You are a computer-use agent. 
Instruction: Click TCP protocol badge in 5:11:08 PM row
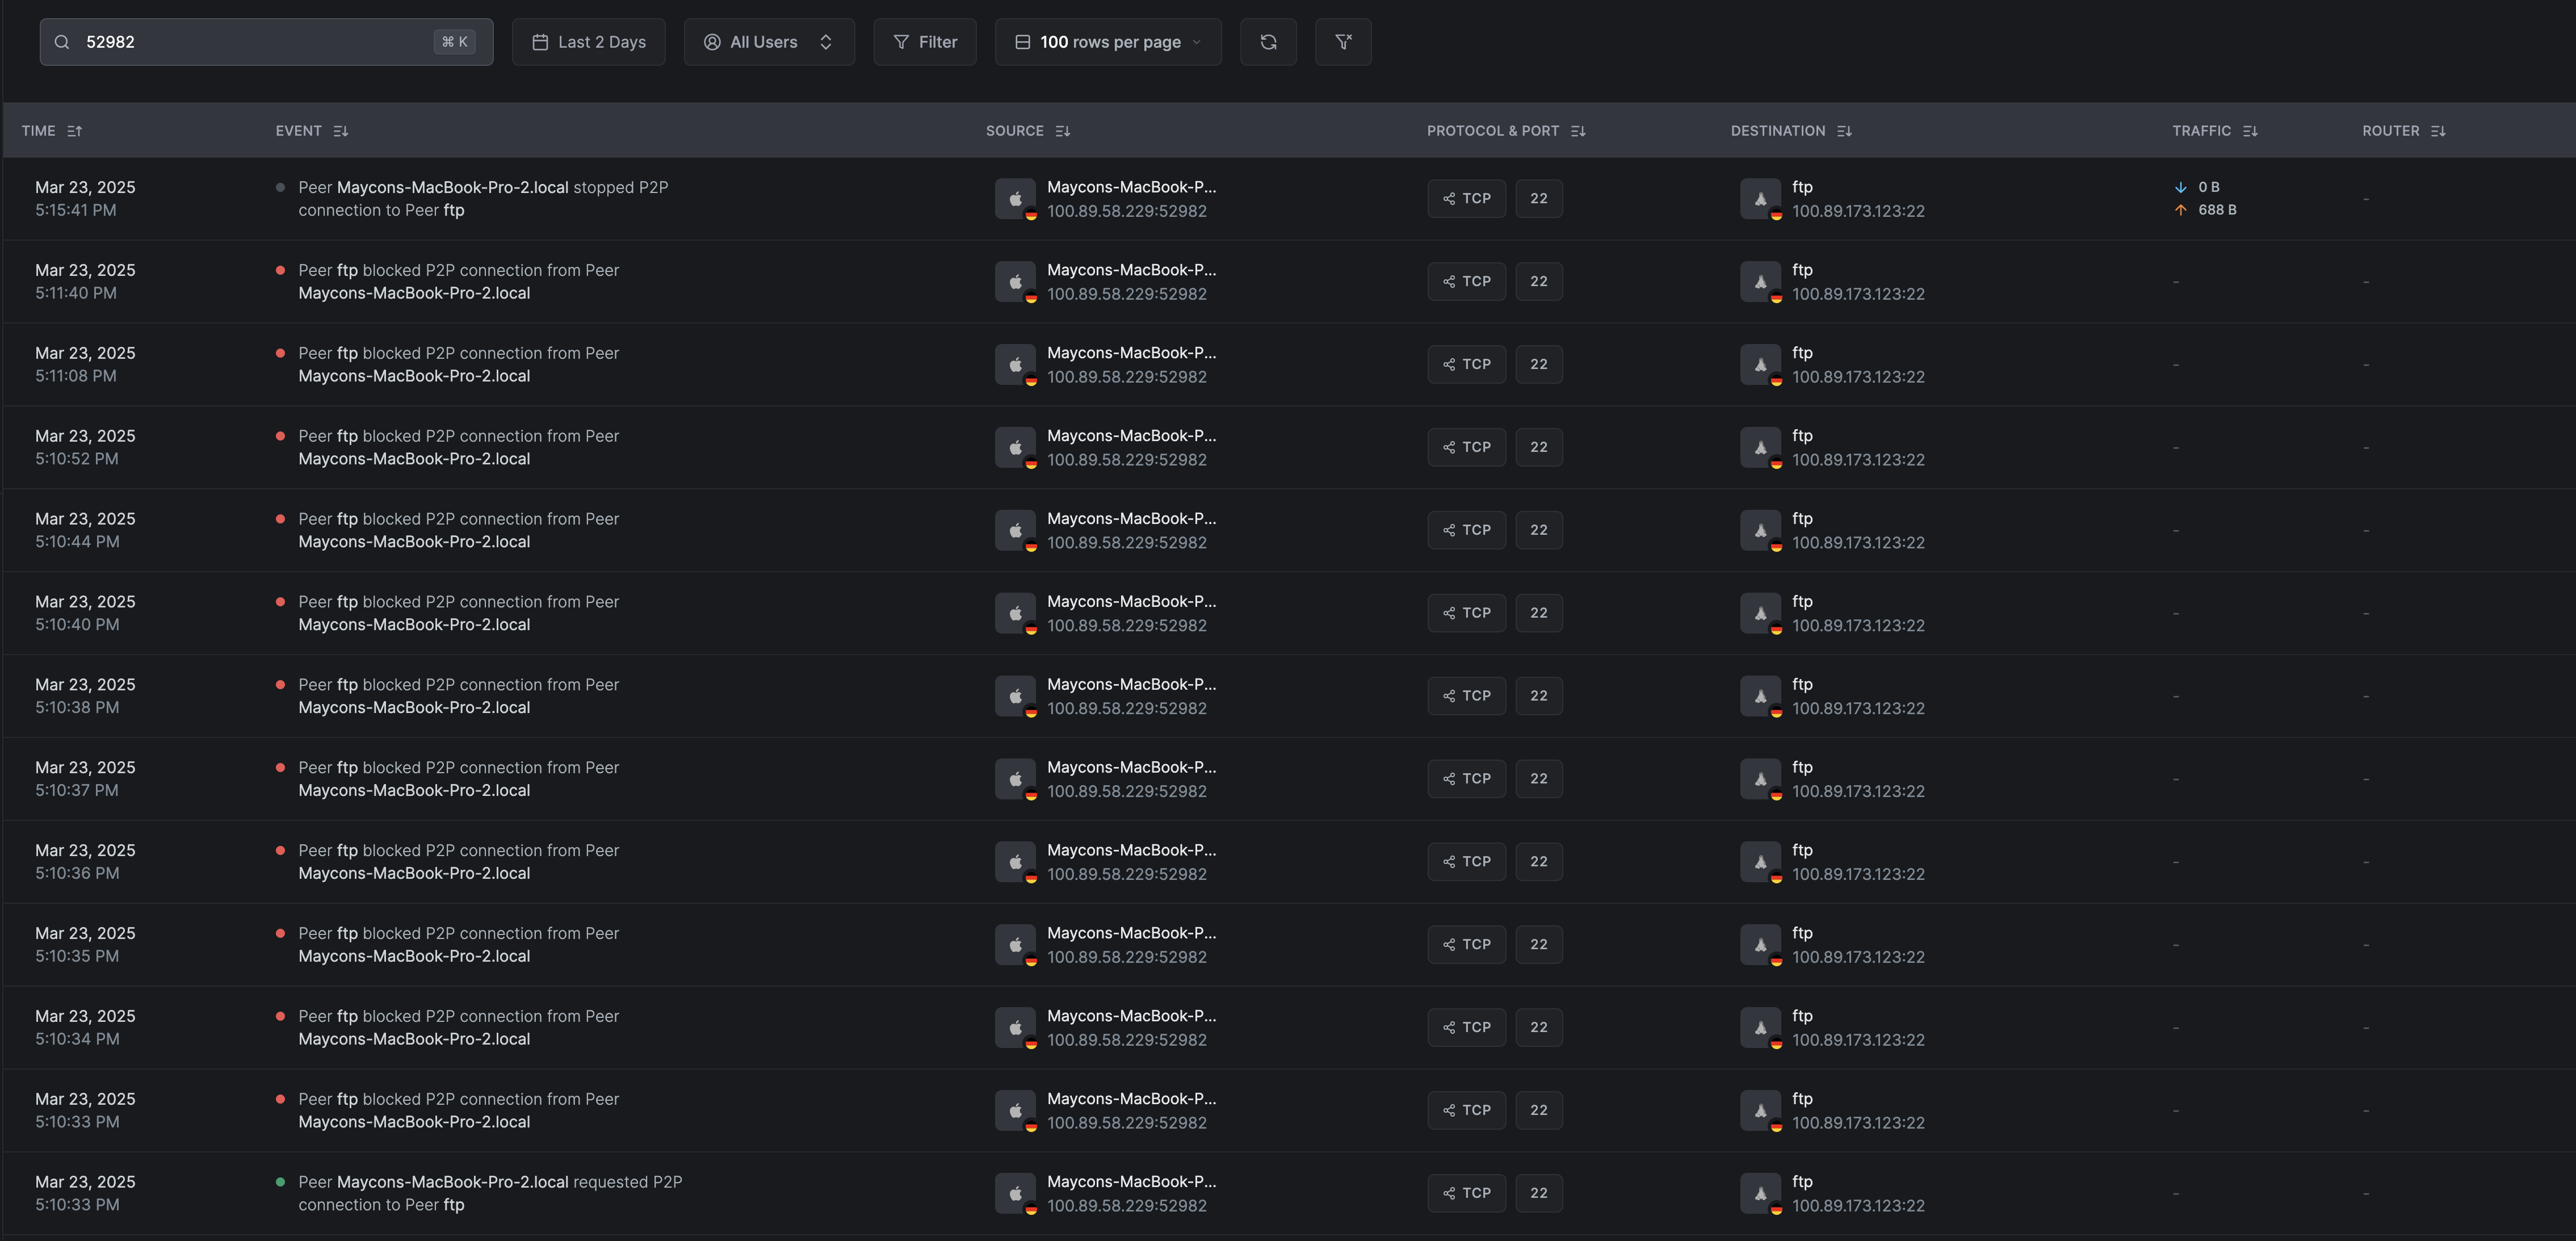coord(1466,364)
